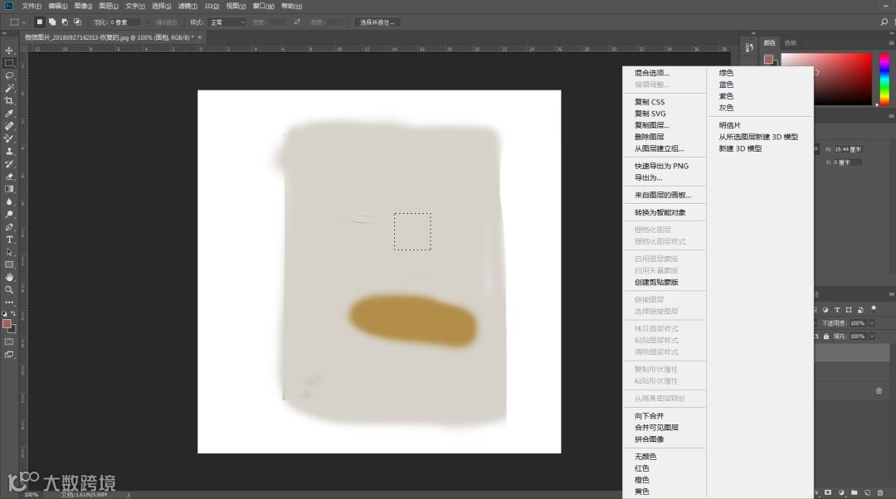Select the Eraser tool
Image resolution: width=896 pixels, height=499 pixels.
click(x=9, y=177)
